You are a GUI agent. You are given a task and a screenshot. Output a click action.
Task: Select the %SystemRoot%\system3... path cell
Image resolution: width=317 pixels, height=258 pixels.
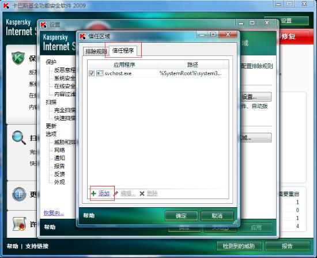point(190,73)
